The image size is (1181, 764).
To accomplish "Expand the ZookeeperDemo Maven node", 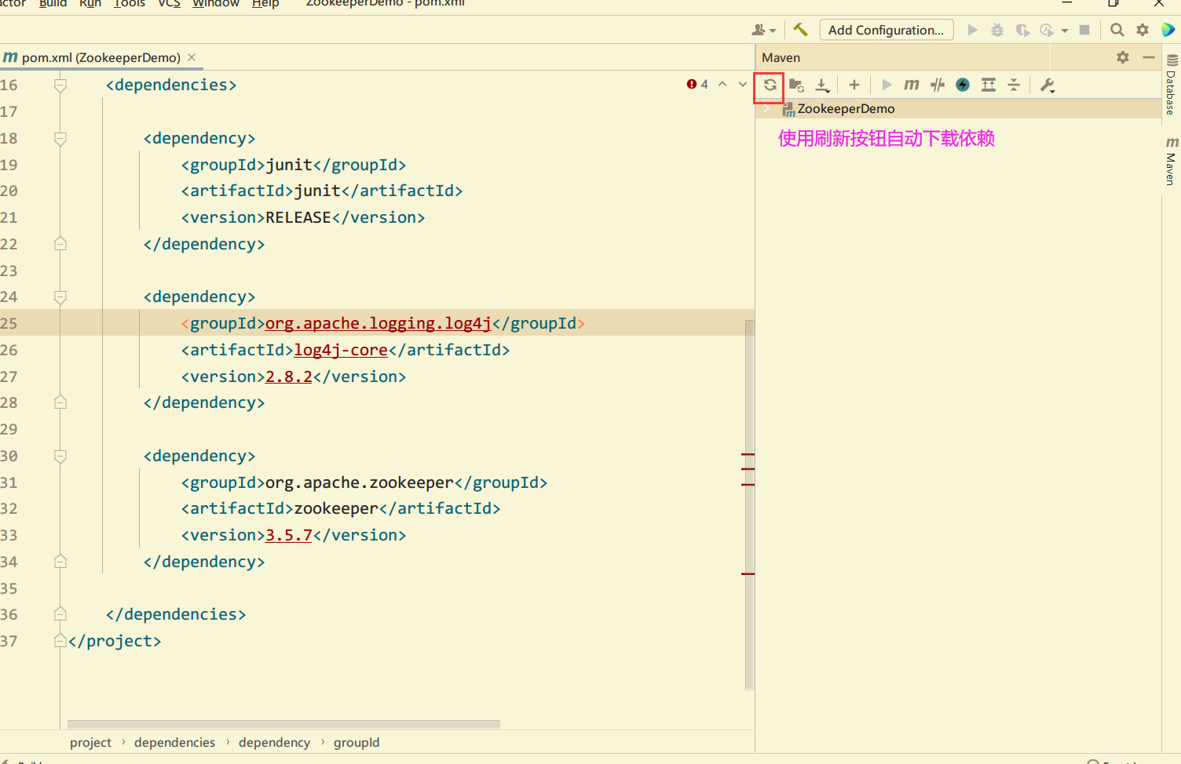I will (x=767, y=108).
